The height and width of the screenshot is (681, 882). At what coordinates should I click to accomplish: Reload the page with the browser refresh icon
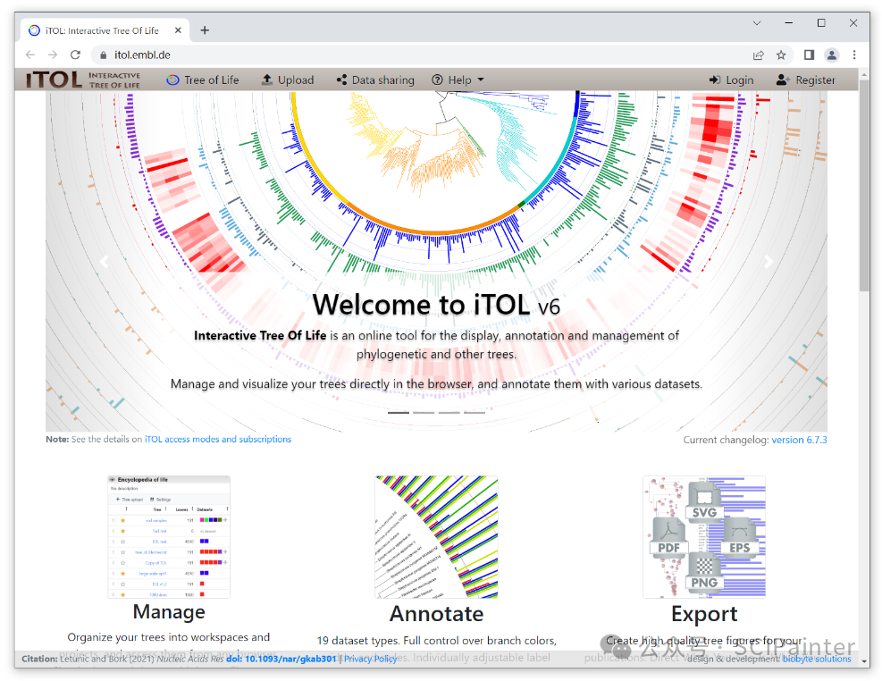75,55
